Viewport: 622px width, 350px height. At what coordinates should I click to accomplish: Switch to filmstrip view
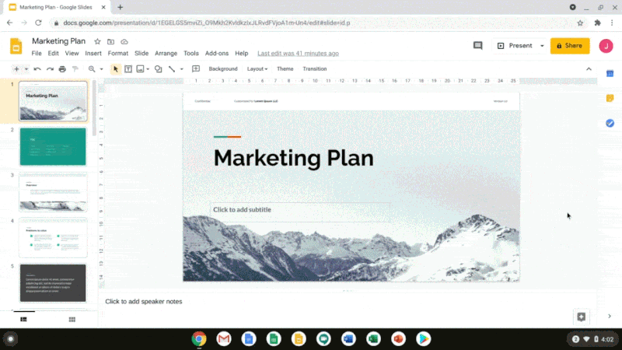(23, 319)
